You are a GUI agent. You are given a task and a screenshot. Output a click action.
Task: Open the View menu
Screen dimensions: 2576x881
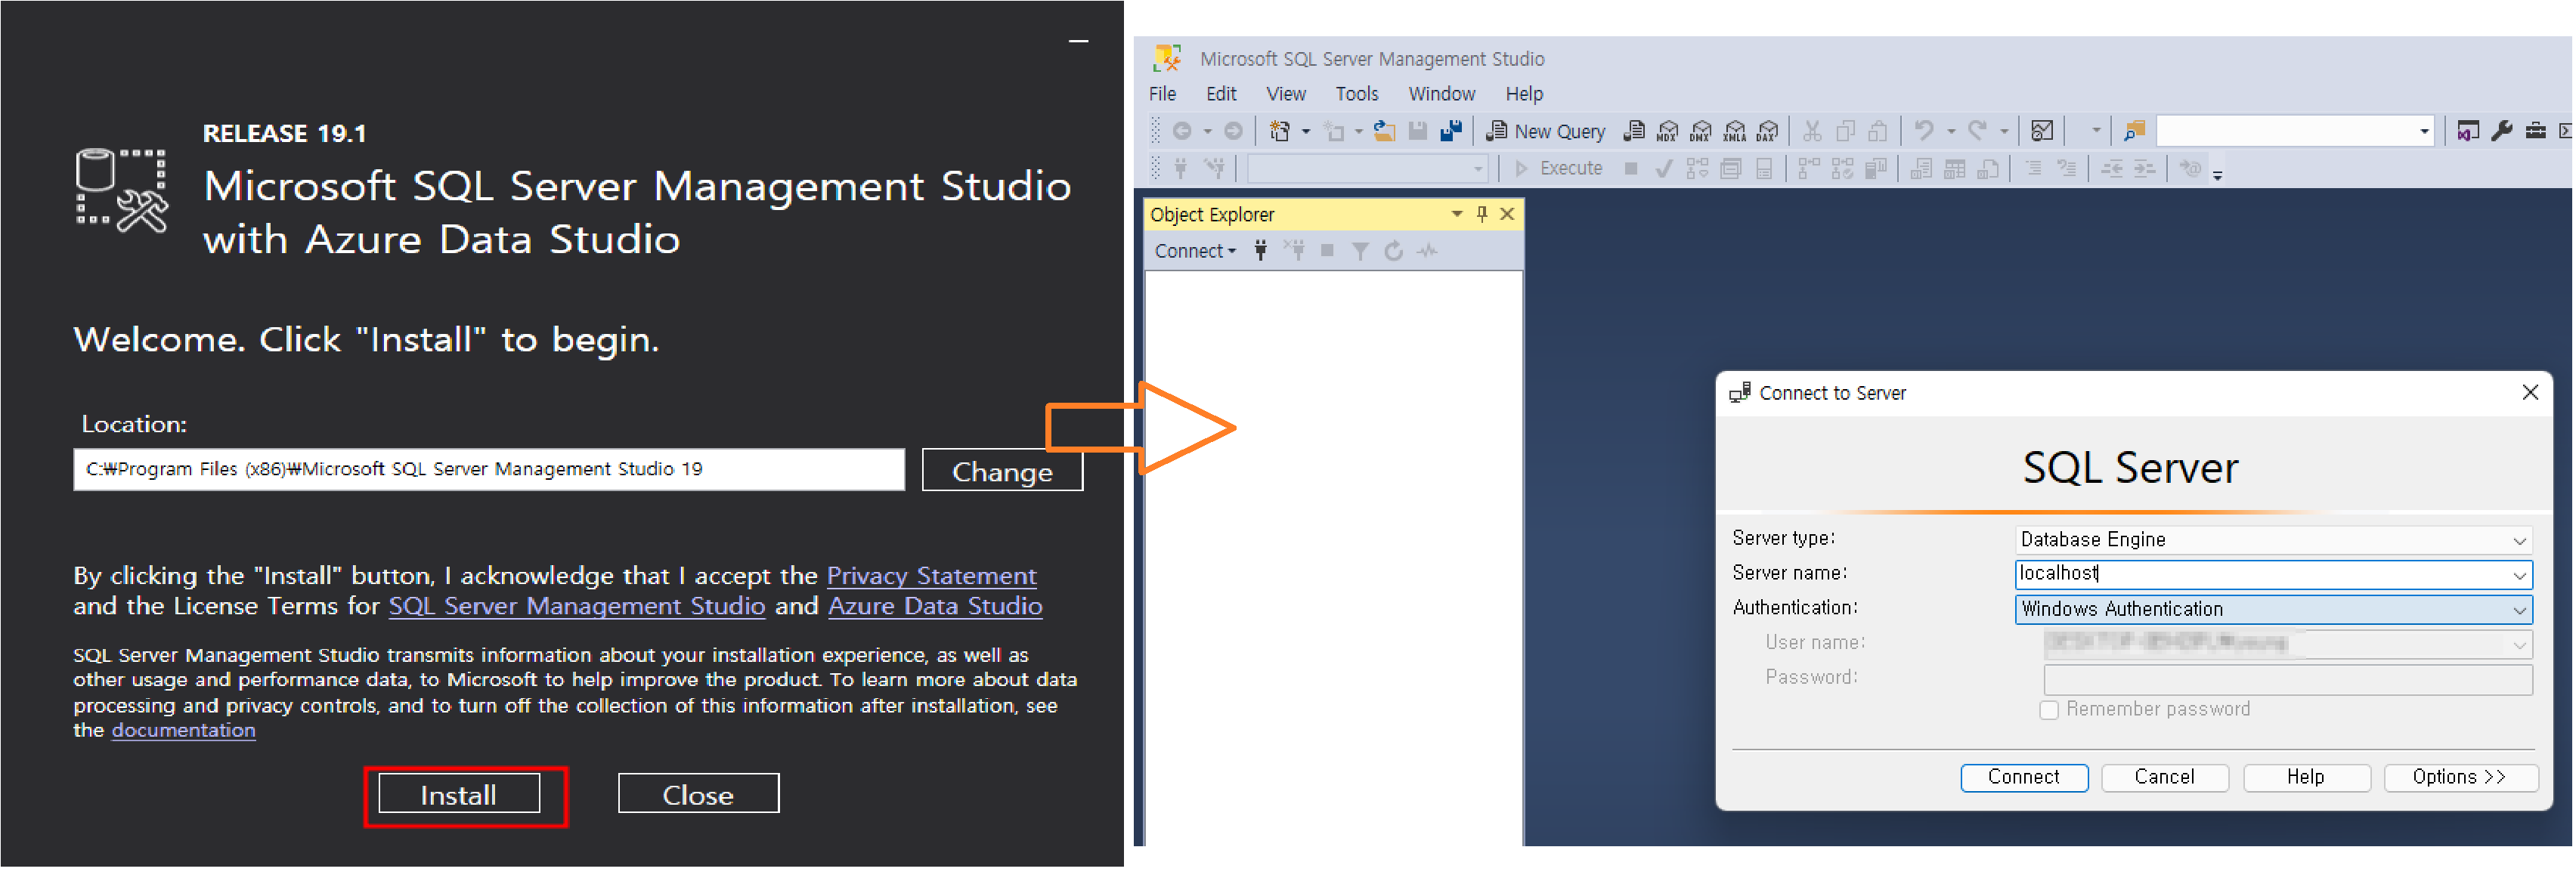tap(1285, 94)
